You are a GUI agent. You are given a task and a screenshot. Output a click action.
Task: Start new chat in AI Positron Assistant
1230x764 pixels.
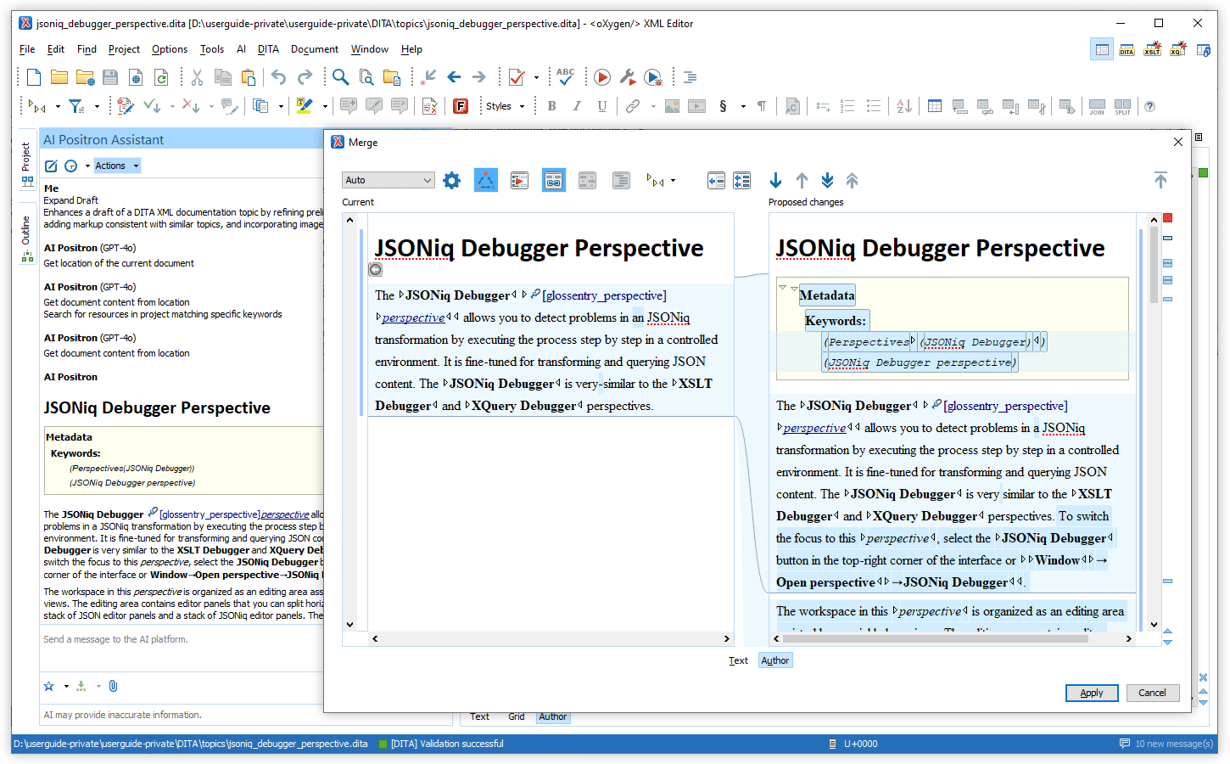pyautogui.click(x=51, y=166)
